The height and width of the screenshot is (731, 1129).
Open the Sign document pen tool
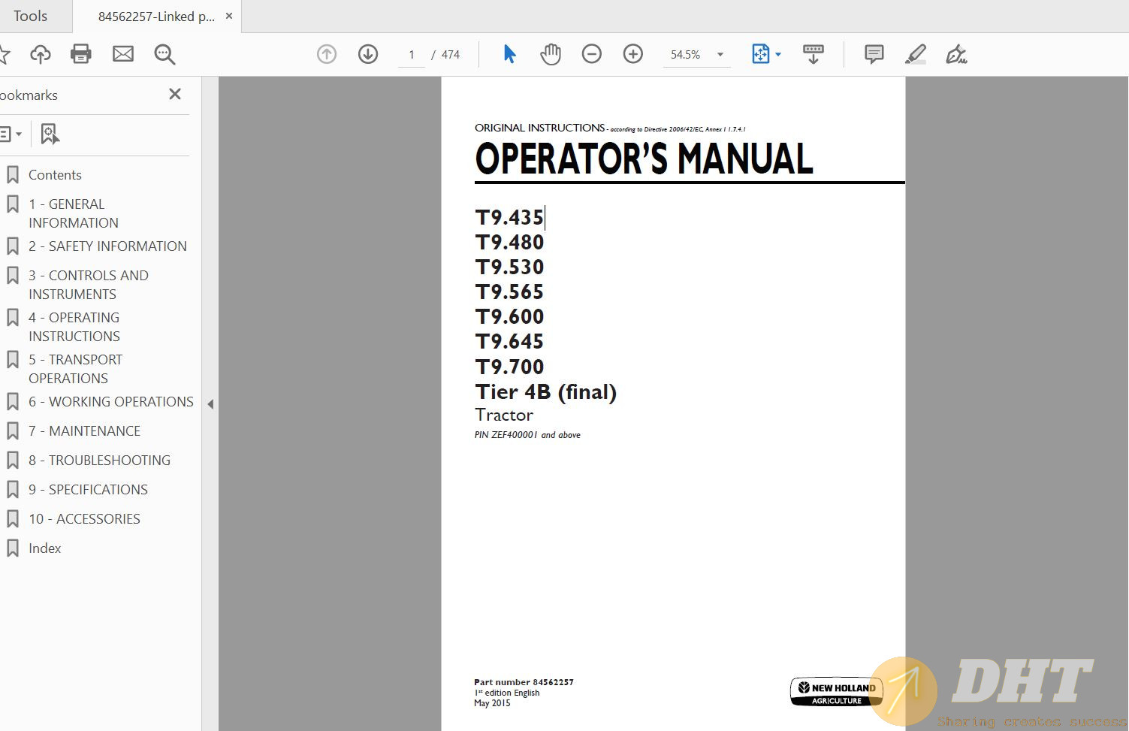coord(956,54)
